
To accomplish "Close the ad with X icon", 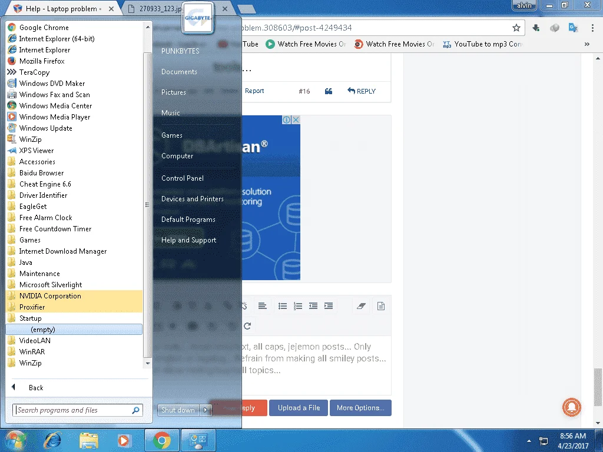I will pos(296,119).
